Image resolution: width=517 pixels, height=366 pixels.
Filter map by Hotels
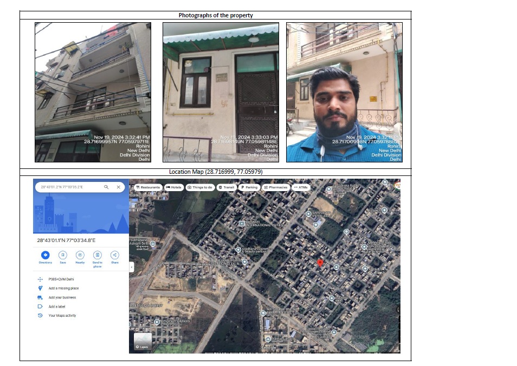[x=174, y=187]
